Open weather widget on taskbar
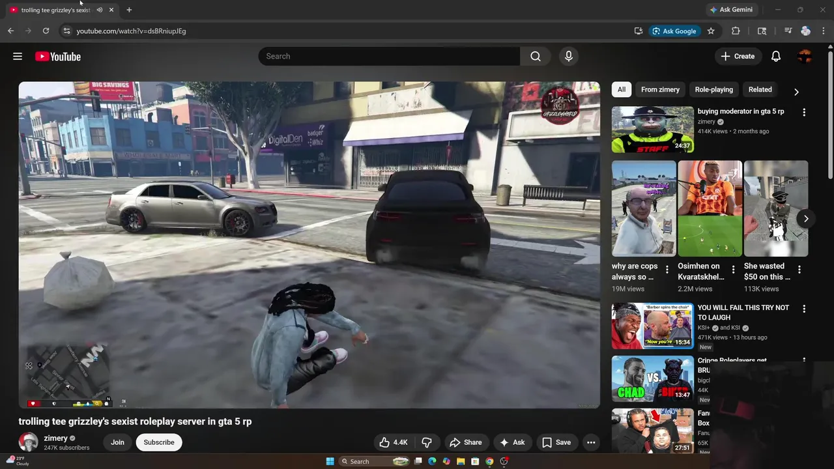 pyautogui.click(x=18, y=461)
